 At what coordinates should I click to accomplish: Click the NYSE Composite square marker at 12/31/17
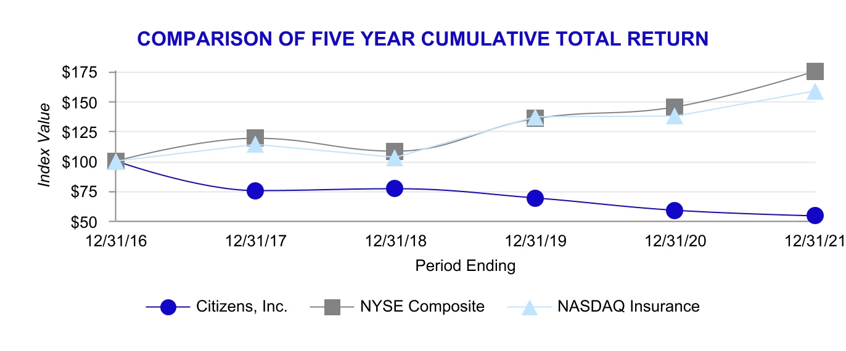[x=255, y=137]
